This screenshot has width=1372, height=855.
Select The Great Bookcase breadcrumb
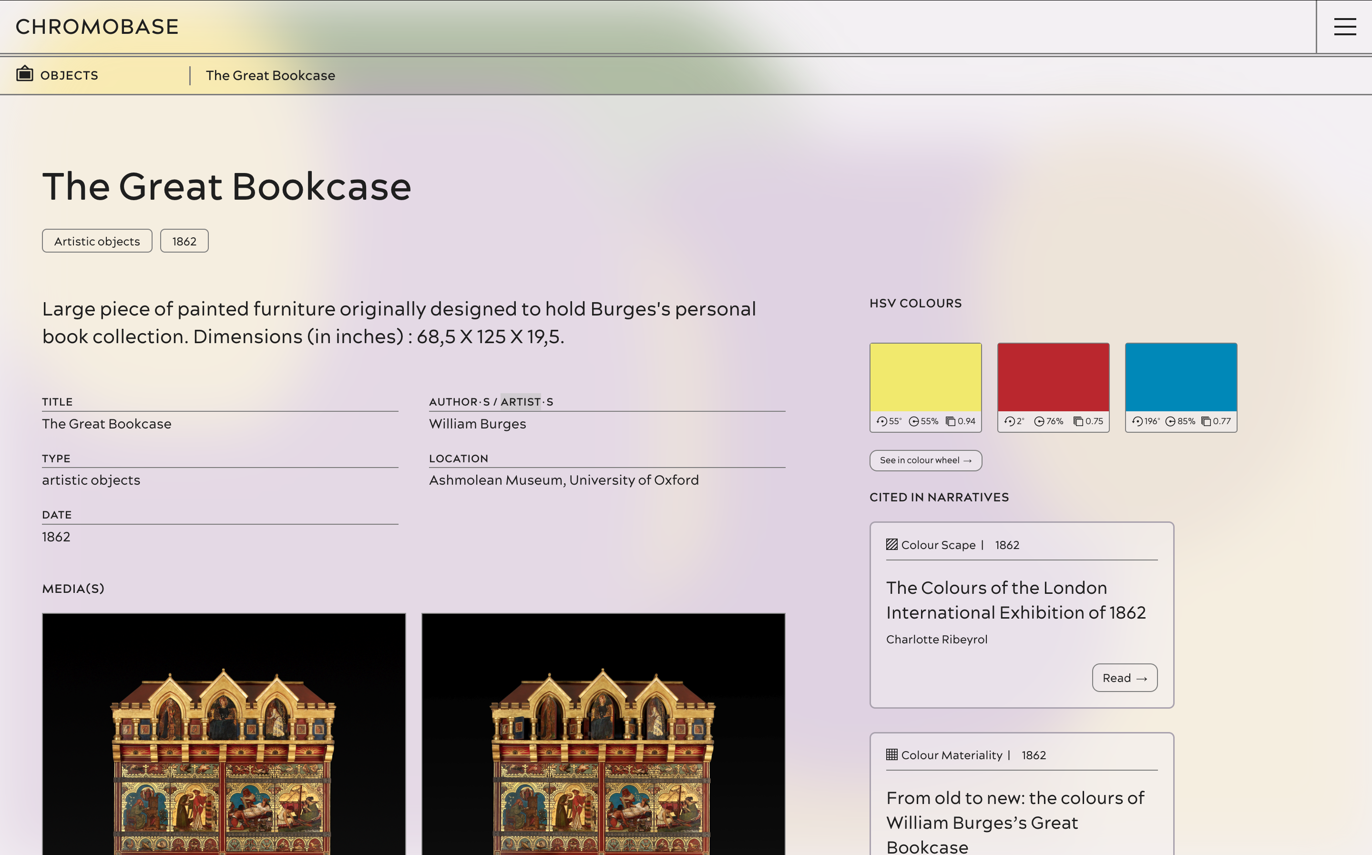click(x=270, y=75)
